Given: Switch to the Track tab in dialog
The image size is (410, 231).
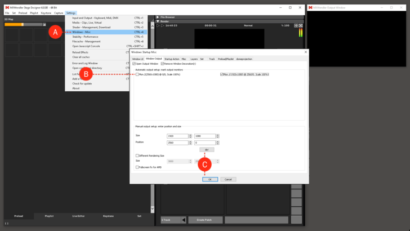Looking at the screenshot, I should click(x=212, y=59).
